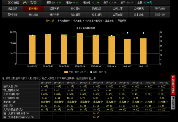
Task: Select the 股东研究 tab
Action: 34,9
